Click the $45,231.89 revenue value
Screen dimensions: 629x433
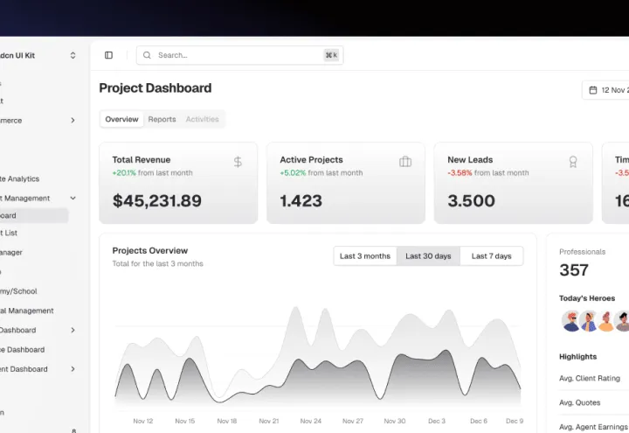pyautogui.click(x=157, y=201)
